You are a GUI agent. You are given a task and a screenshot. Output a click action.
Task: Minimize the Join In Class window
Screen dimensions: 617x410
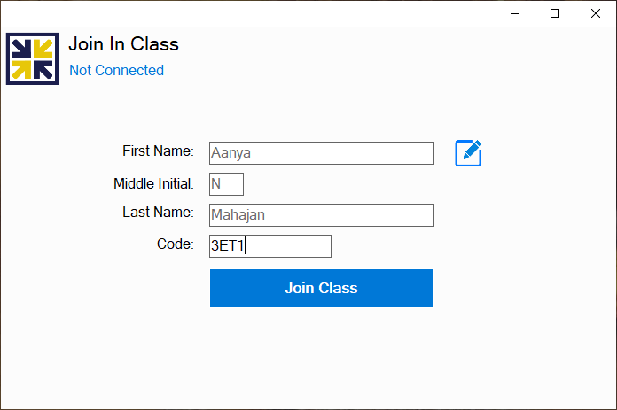(x=516, y=13)
